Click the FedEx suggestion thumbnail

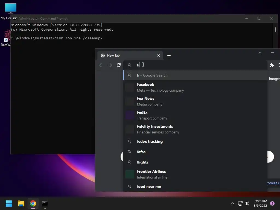129,115
